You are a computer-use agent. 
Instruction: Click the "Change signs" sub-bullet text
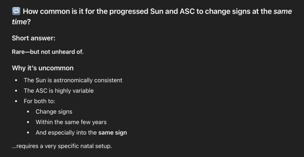coord(54,112)
